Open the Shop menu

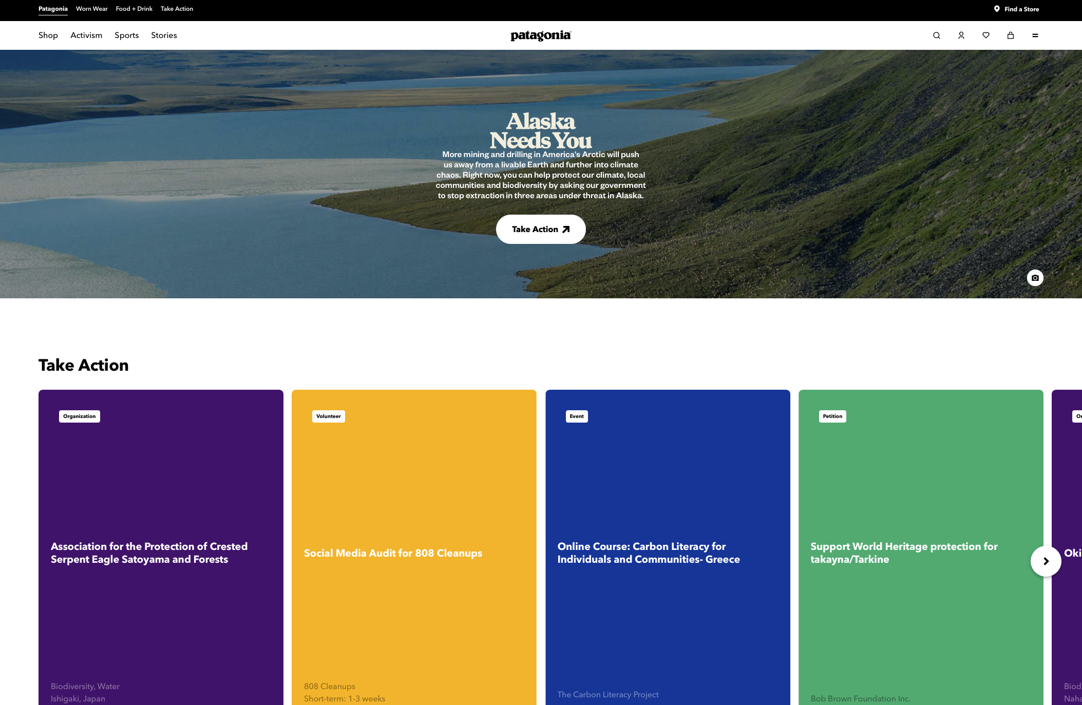(x=48, y=35)
